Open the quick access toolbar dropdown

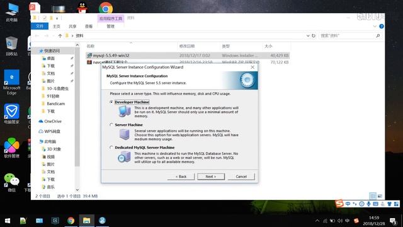57,18
